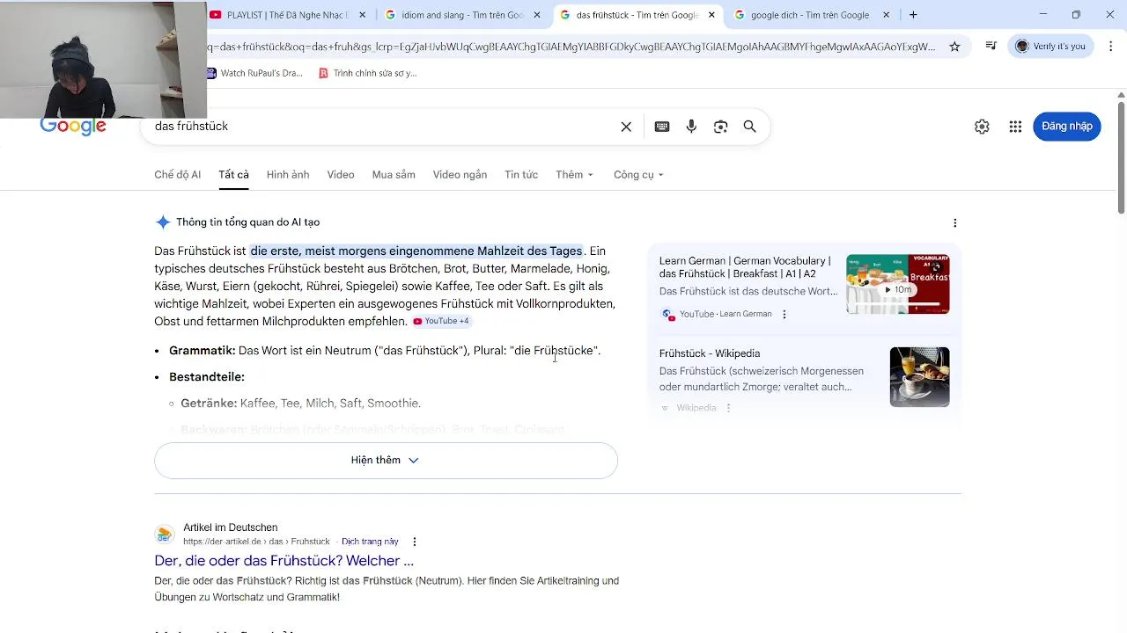Viewport: 1127px width, 633px height.
Task: Open the Learn German breakfast video thumbnail
Action: click(x=898, y=284)
